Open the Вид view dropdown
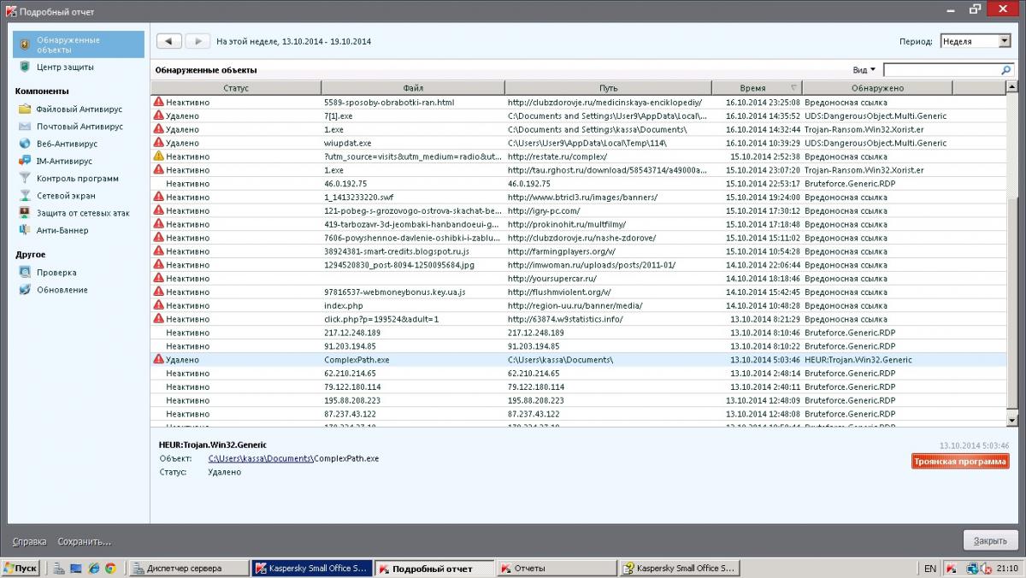 (864, 70)
